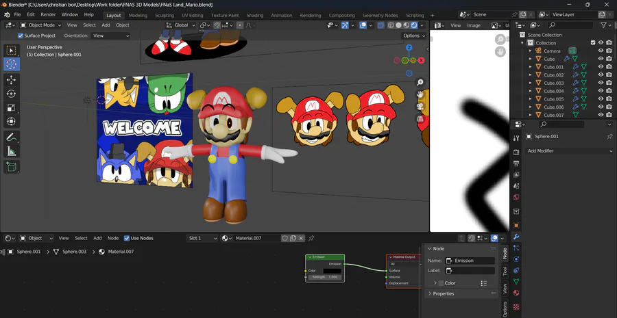The height and width of the screenshot is (318, 617).
Task: Open the Global transform orientation dropdown
Action: point(182,25)
